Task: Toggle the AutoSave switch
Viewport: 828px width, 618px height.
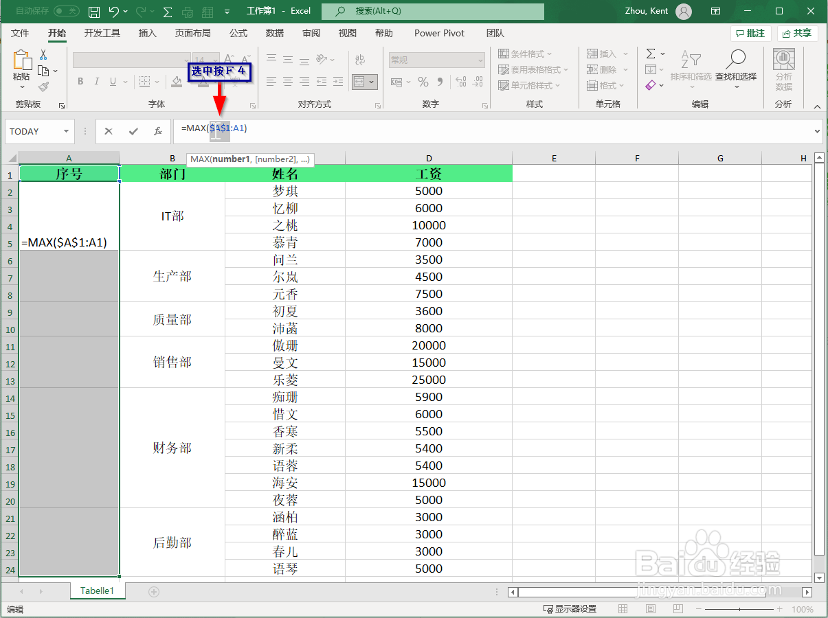Action: click(66, 11)
